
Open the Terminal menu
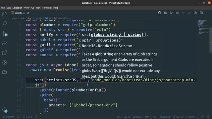click(47, 8)
